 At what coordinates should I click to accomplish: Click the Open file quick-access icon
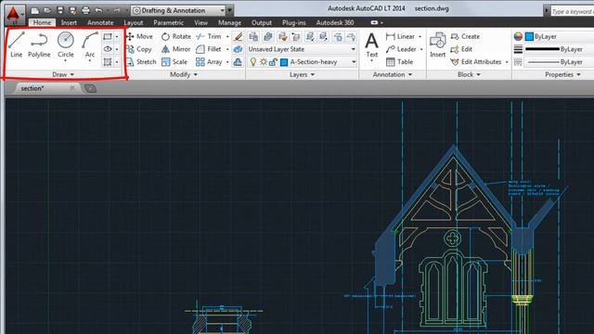(x=47, y=10)
